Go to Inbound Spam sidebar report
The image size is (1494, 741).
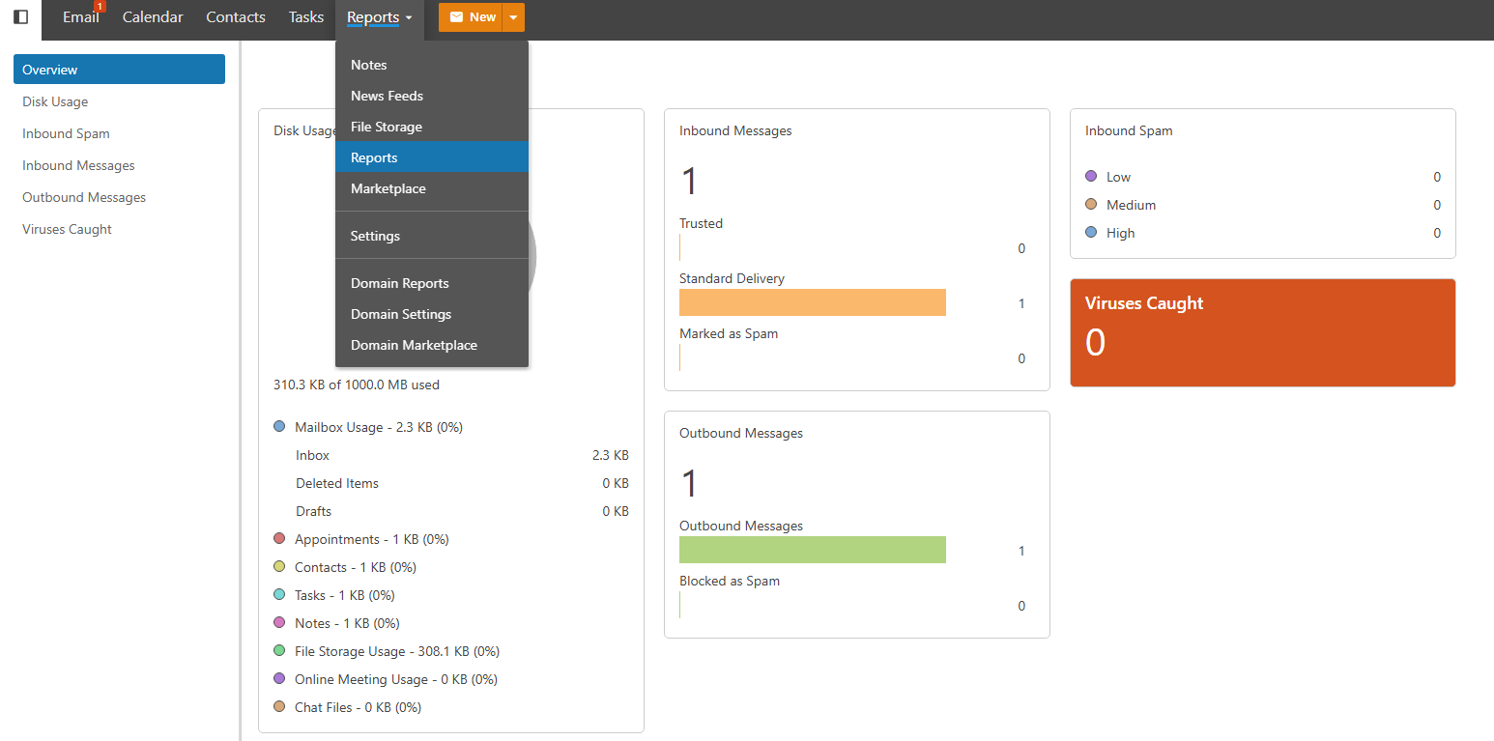pos(66,133)
